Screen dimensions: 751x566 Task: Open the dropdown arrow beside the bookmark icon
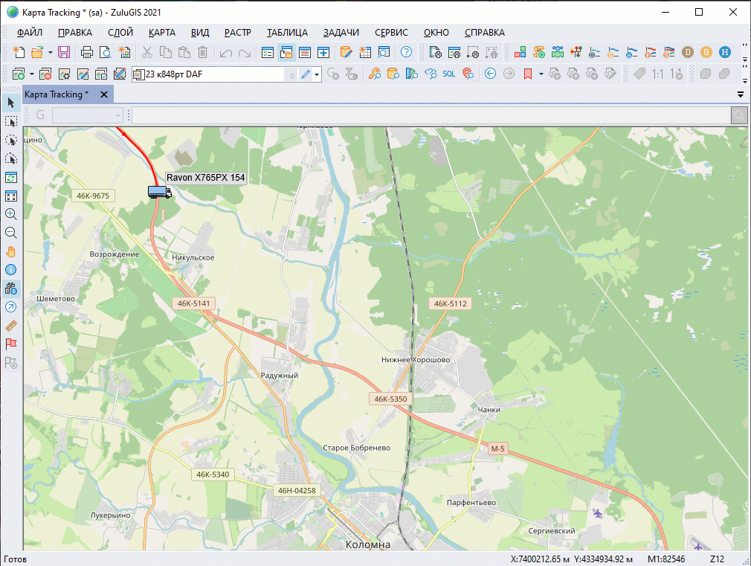pos(541,74)
